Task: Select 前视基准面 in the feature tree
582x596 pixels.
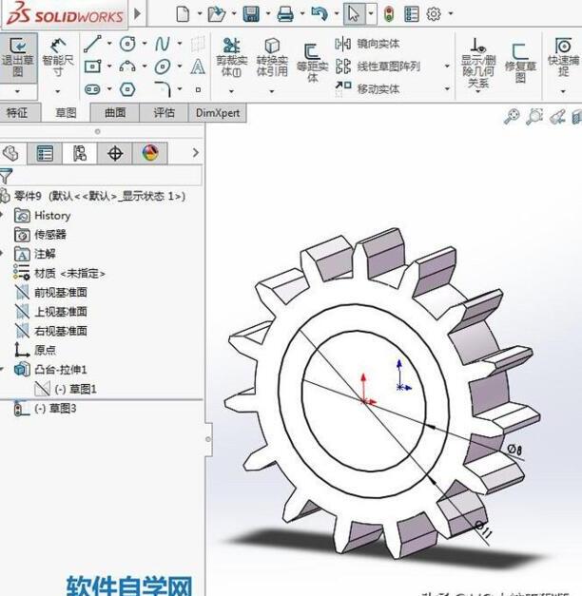Action: (x=61, y=293)
